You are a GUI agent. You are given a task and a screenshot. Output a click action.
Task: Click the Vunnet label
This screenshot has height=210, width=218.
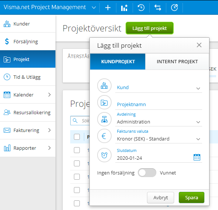(168, 173)
